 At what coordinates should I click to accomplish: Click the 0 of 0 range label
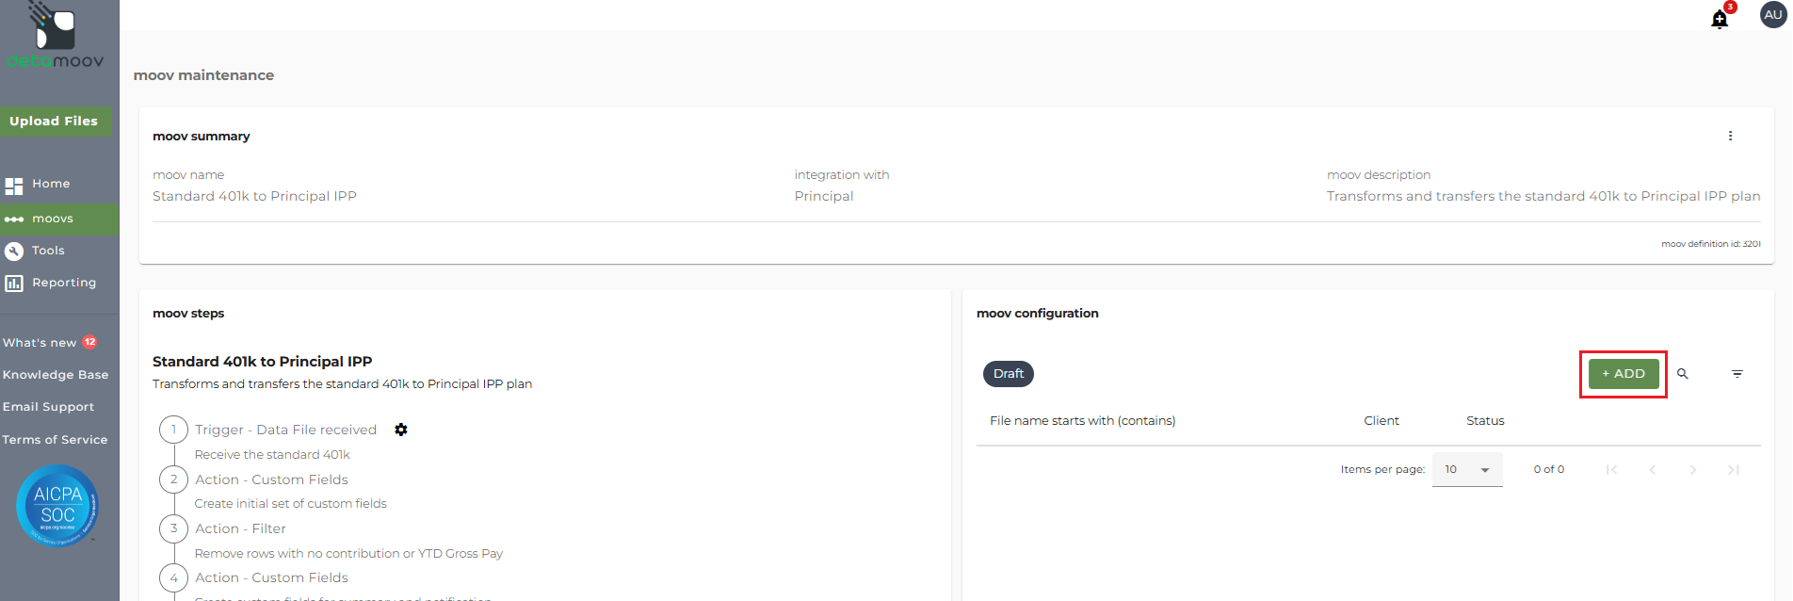tap(1549, 469)
